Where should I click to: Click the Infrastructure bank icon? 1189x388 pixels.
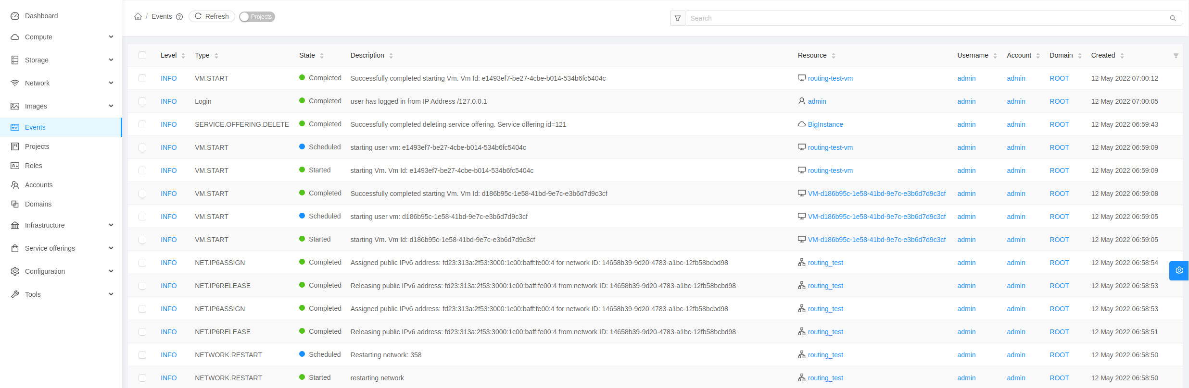[x=15, y=225]
